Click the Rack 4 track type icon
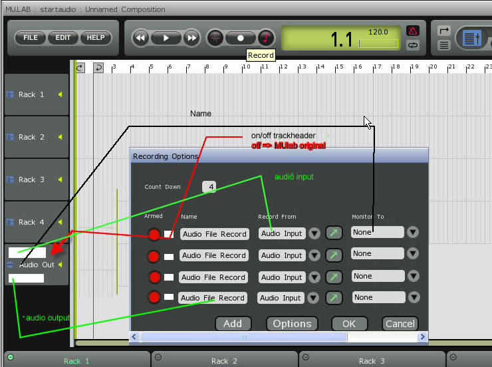 click(x=10, y=222)
